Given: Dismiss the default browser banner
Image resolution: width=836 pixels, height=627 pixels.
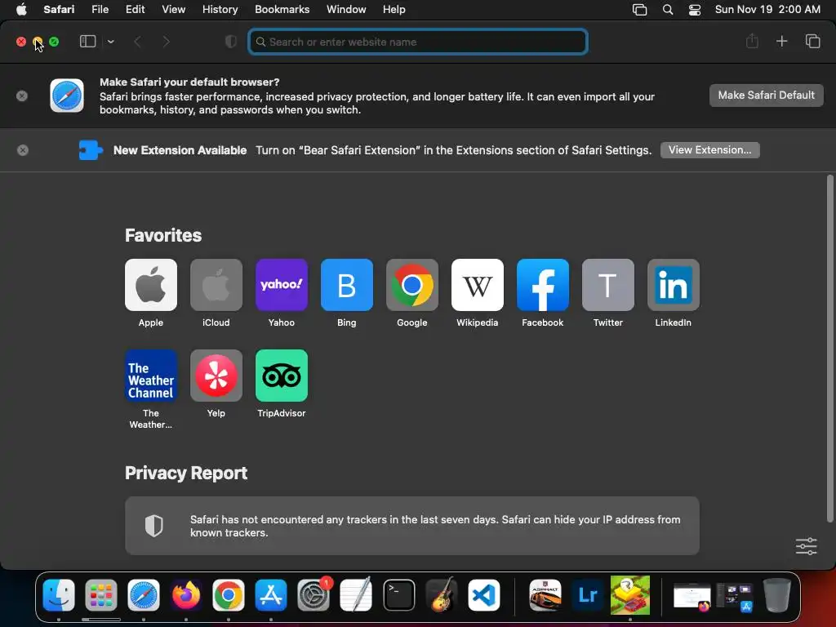Looking at the screenshot, I should 22,96.
